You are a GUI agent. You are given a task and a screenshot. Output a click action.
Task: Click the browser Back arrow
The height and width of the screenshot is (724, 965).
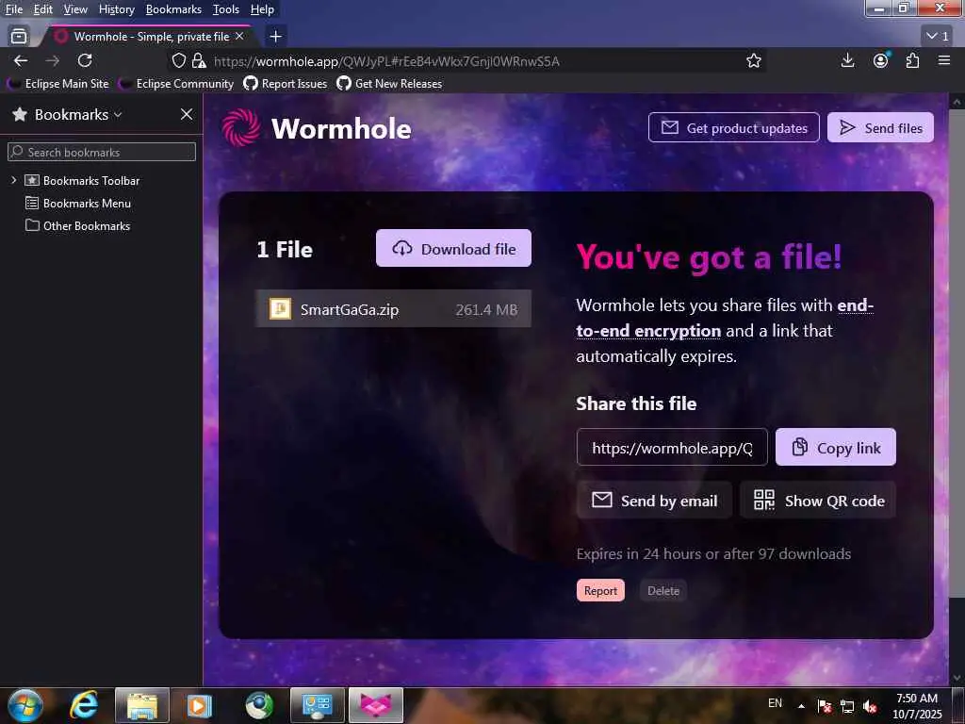(x=21, y=60)
